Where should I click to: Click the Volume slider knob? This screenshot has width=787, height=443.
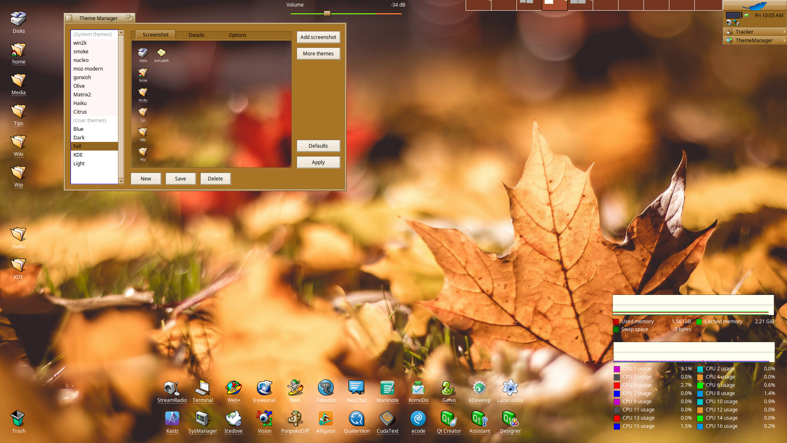pyautogui.click(x=327, y=14)
